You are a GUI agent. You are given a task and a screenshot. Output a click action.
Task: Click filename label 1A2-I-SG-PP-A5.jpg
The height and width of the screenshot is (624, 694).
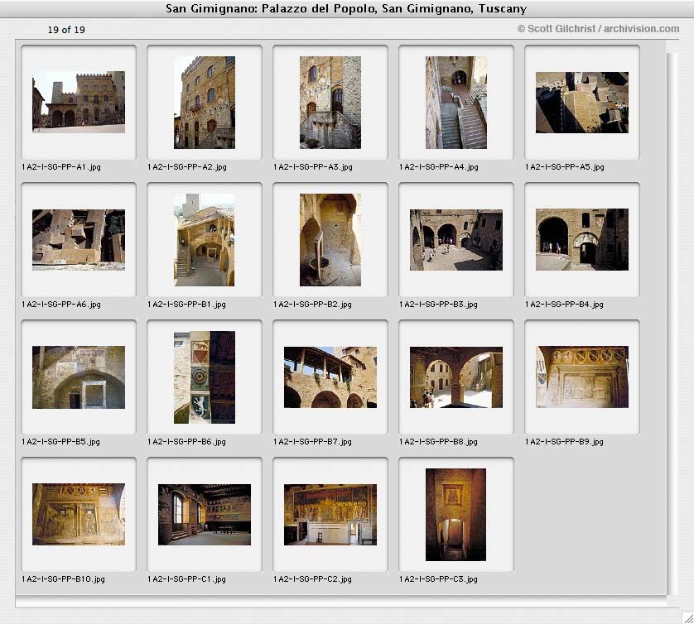click(564, 167)
